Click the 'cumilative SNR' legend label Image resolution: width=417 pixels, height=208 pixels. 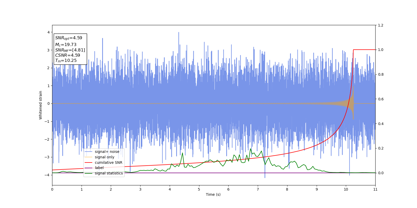point(108,162)
